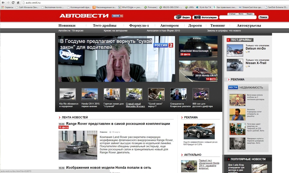Select the Статьи search tab
This screenshot has height=173, width=289.
click(232, 14)
